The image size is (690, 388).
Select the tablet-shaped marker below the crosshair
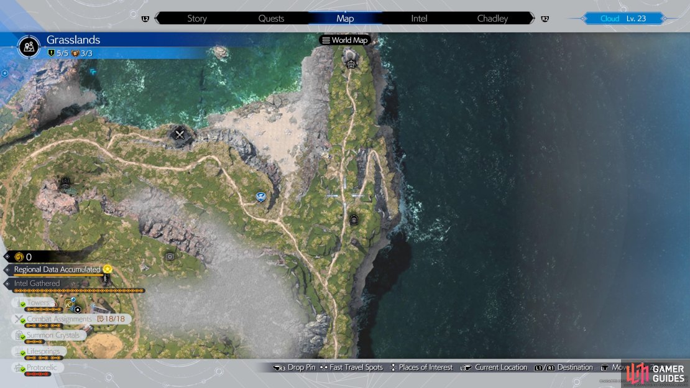[x=354, y=219]
